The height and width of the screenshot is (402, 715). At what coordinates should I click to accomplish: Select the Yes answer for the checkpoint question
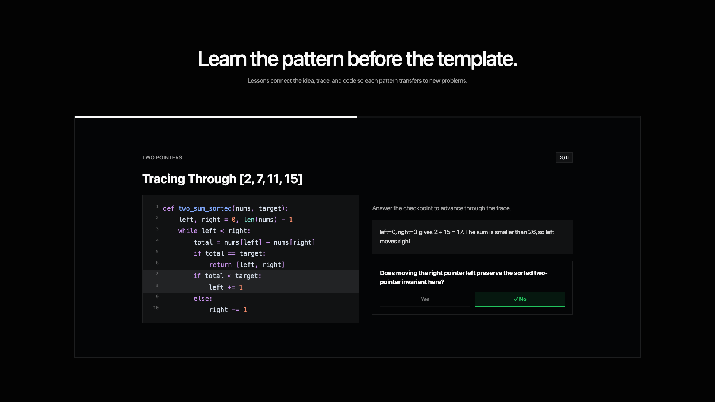(x=425, y=299)
